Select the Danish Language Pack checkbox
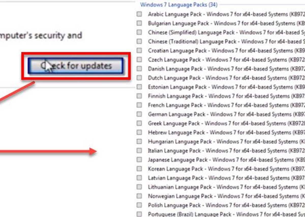305x217 pixels. (x=139, y=69)
